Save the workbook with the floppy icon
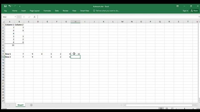200x112 pixels. pyautogui.click(x=5, y=6)
